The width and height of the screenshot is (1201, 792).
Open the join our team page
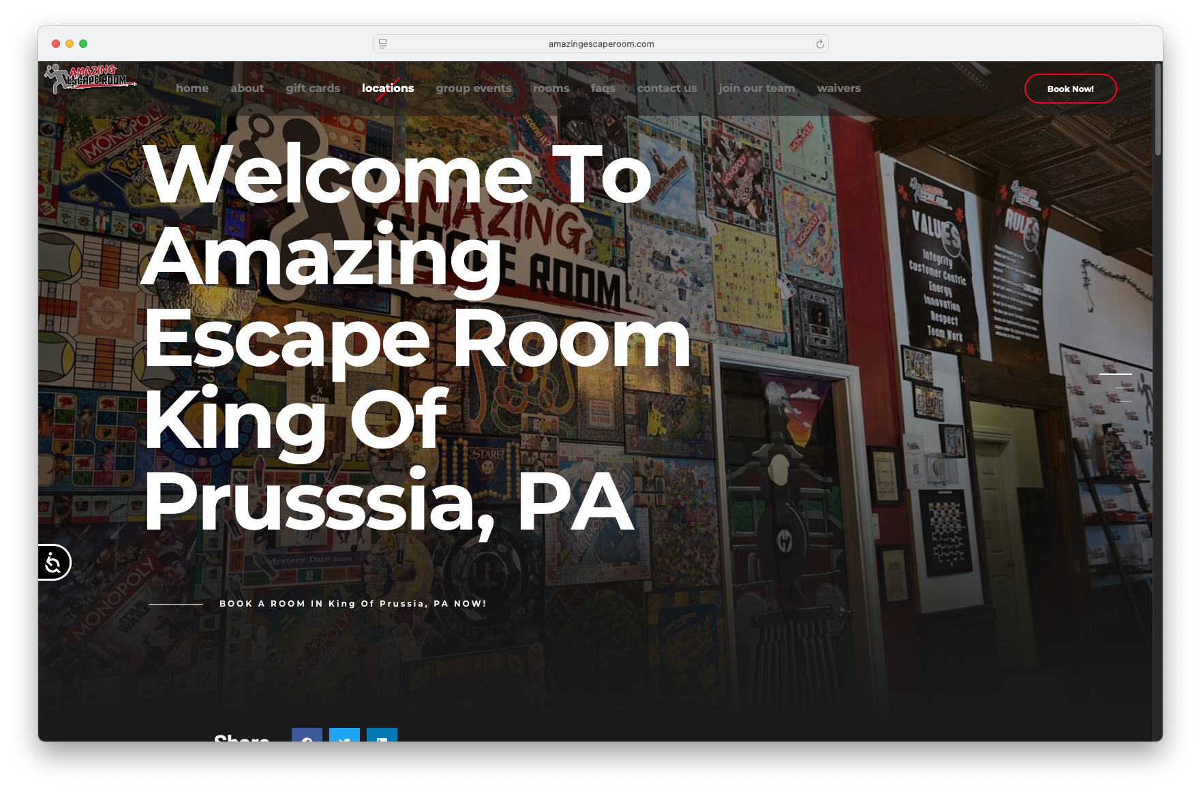(757, 88)
